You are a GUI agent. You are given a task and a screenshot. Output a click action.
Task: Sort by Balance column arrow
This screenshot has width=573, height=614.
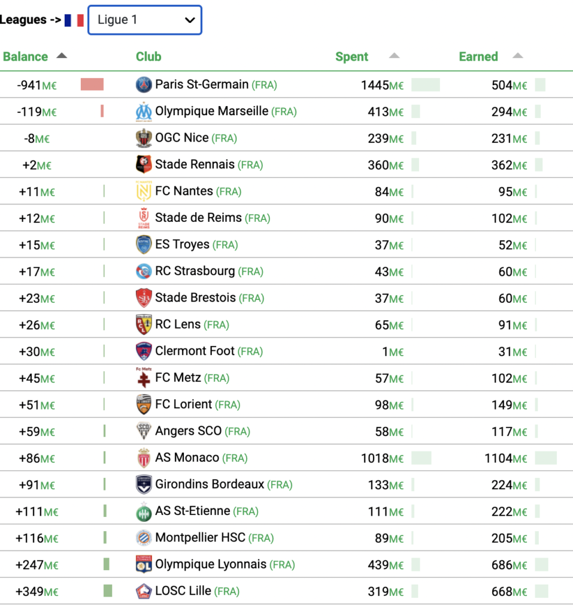click(62, 56)
